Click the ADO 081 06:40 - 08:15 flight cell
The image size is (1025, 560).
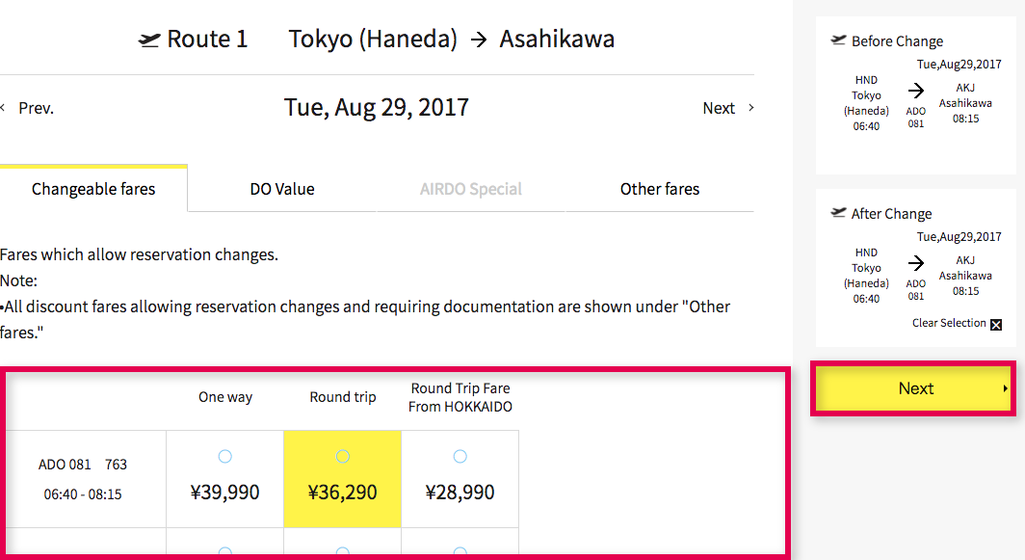tap(83, 479)
